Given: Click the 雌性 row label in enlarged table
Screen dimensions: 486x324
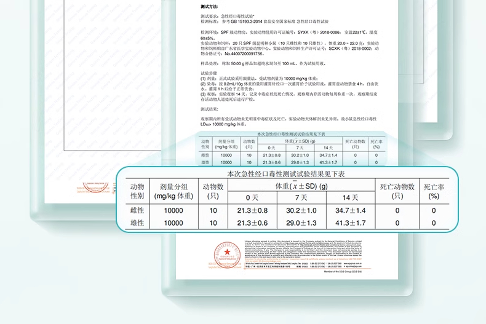Looking at the screenshot, I should [x=137, y=210].
